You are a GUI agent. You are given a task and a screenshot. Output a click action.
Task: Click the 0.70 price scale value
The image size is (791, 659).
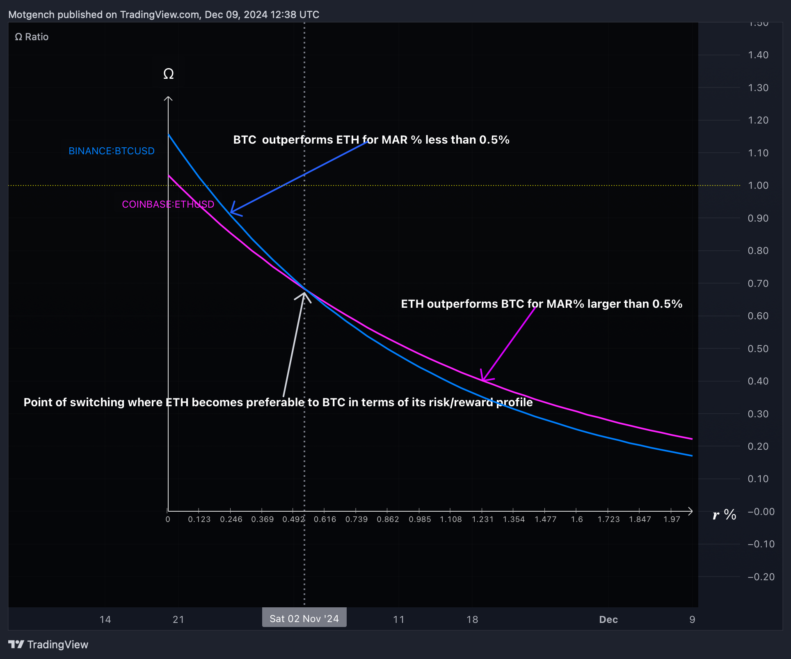tap(758, 284)
